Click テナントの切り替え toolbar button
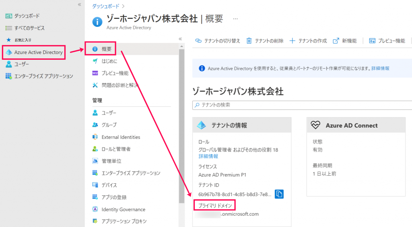 [x=218, y=41]
